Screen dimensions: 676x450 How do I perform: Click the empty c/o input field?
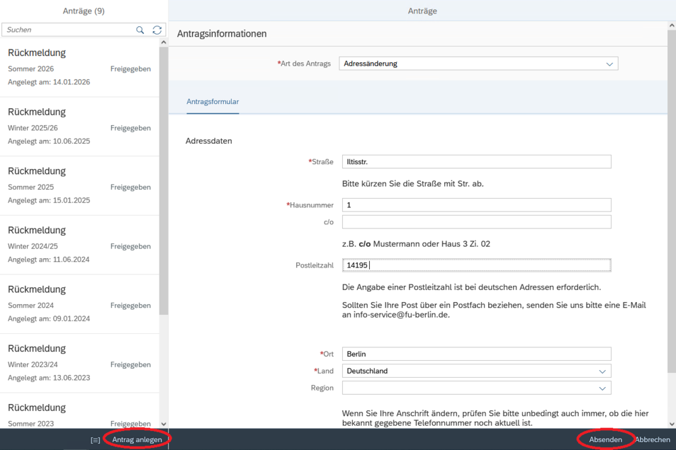(477, 222)
